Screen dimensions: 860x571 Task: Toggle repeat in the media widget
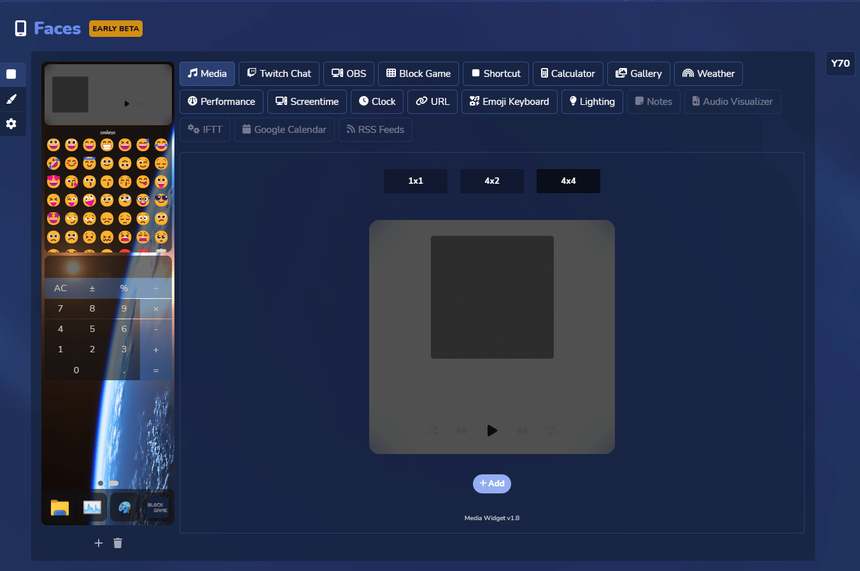pos(552,430)
